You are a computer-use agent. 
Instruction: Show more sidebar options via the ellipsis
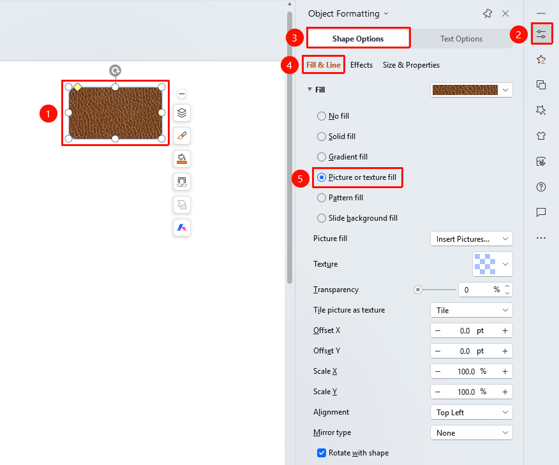pos(541,238)
